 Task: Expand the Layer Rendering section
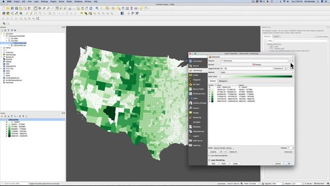coord(209,160)
